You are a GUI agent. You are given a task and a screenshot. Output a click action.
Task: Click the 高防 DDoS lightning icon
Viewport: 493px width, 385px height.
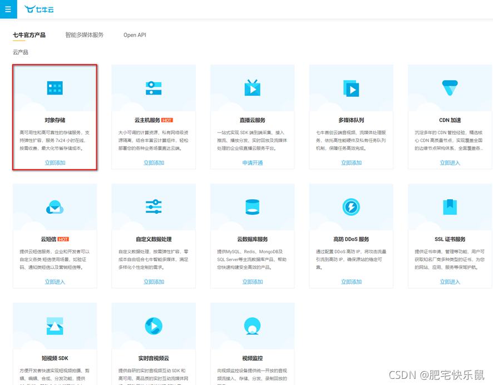[x=351, y=207]
